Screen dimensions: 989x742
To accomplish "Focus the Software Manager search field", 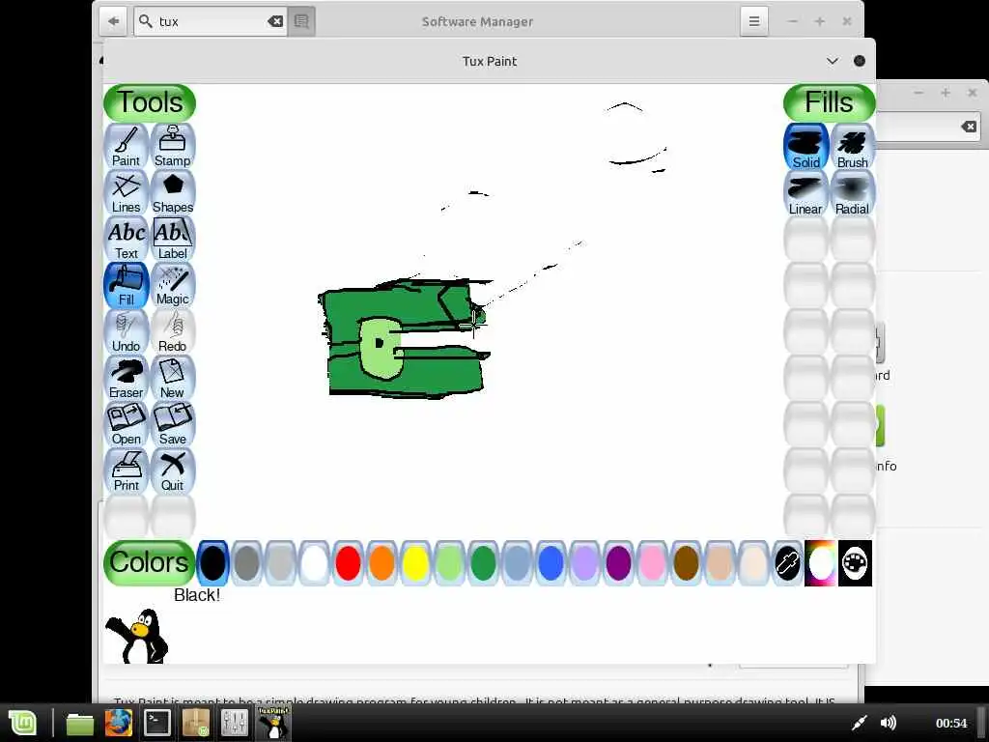I will click(212, 21).
